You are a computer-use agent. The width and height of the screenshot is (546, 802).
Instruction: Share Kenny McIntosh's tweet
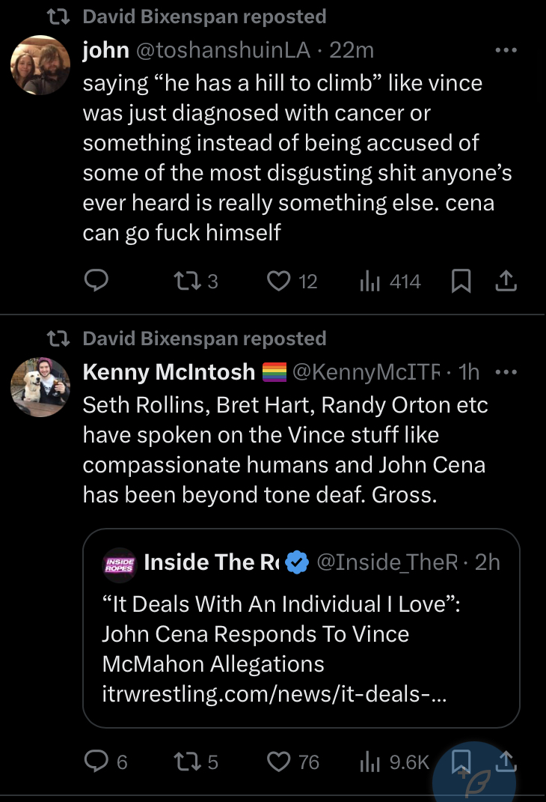(x=507, y=762)
